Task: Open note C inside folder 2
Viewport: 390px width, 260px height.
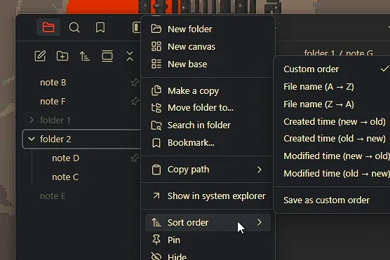Action: 65,177
